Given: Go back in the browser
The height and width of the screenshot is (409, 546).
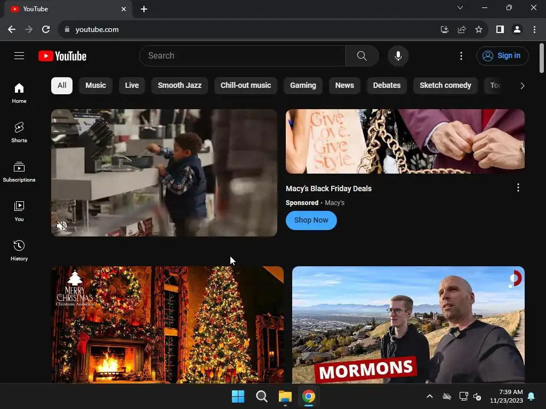Looking at the screenshot, I should (x=12, y=30).
